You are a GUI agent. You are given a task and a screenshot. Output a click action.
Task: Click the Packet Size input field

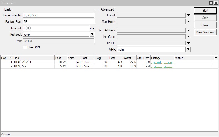pyautogui.click(x=59, y=22)
